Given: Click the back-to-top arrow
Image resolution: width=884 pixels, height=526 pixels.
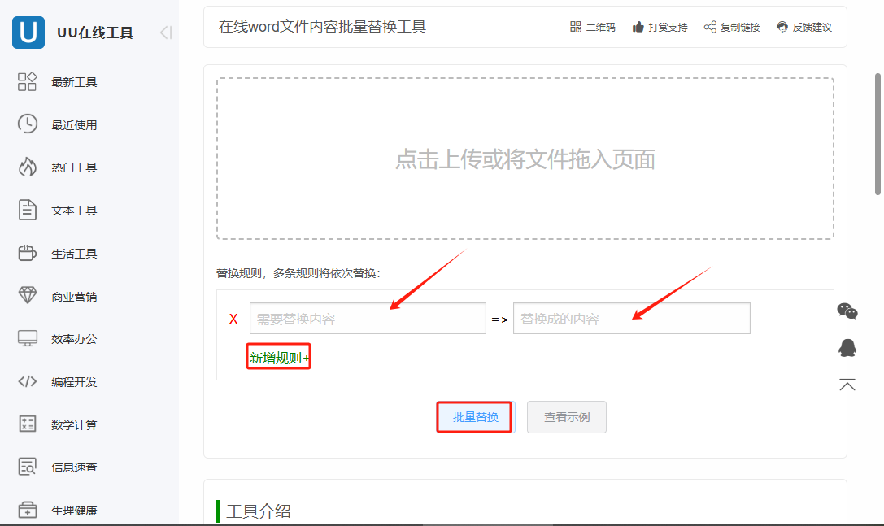Looking at the screenshot, I should coord(847,384).
